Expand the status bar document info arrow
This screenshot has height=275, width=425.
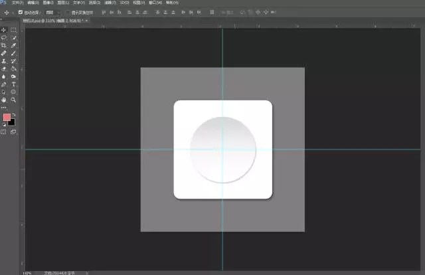(x=87, y=273)
